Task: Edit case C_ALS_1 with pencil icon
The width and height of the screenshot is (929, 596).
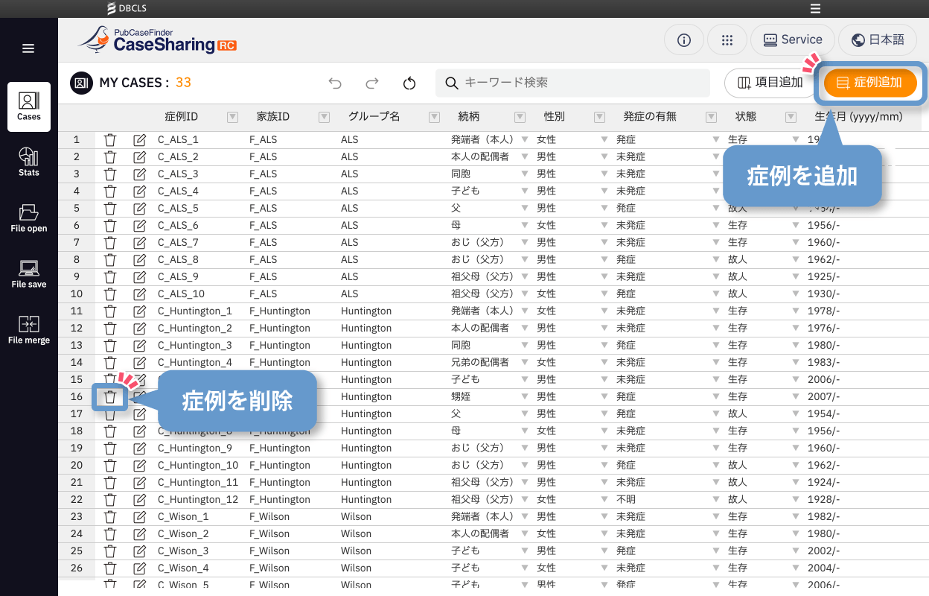Action: coord(139,140)
